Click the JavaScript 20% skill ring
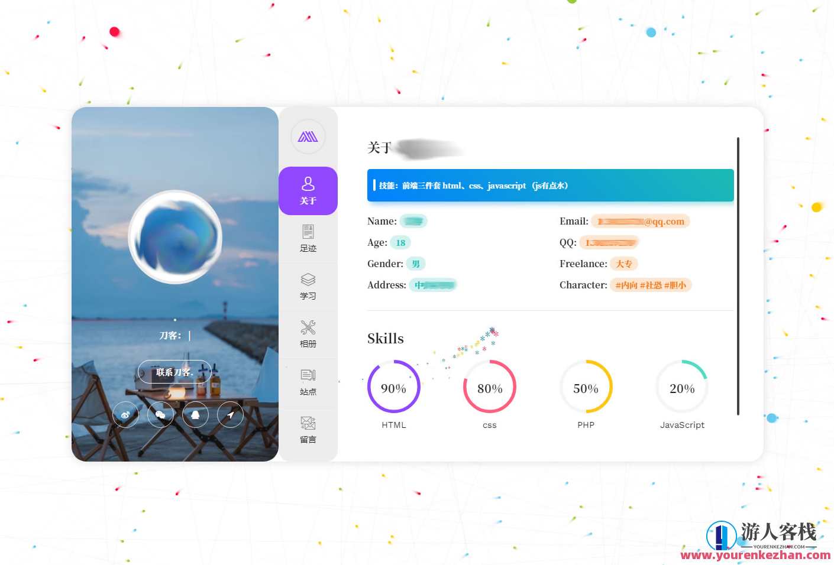This screenshot has width=834, height=565. (x=682, y=387)
